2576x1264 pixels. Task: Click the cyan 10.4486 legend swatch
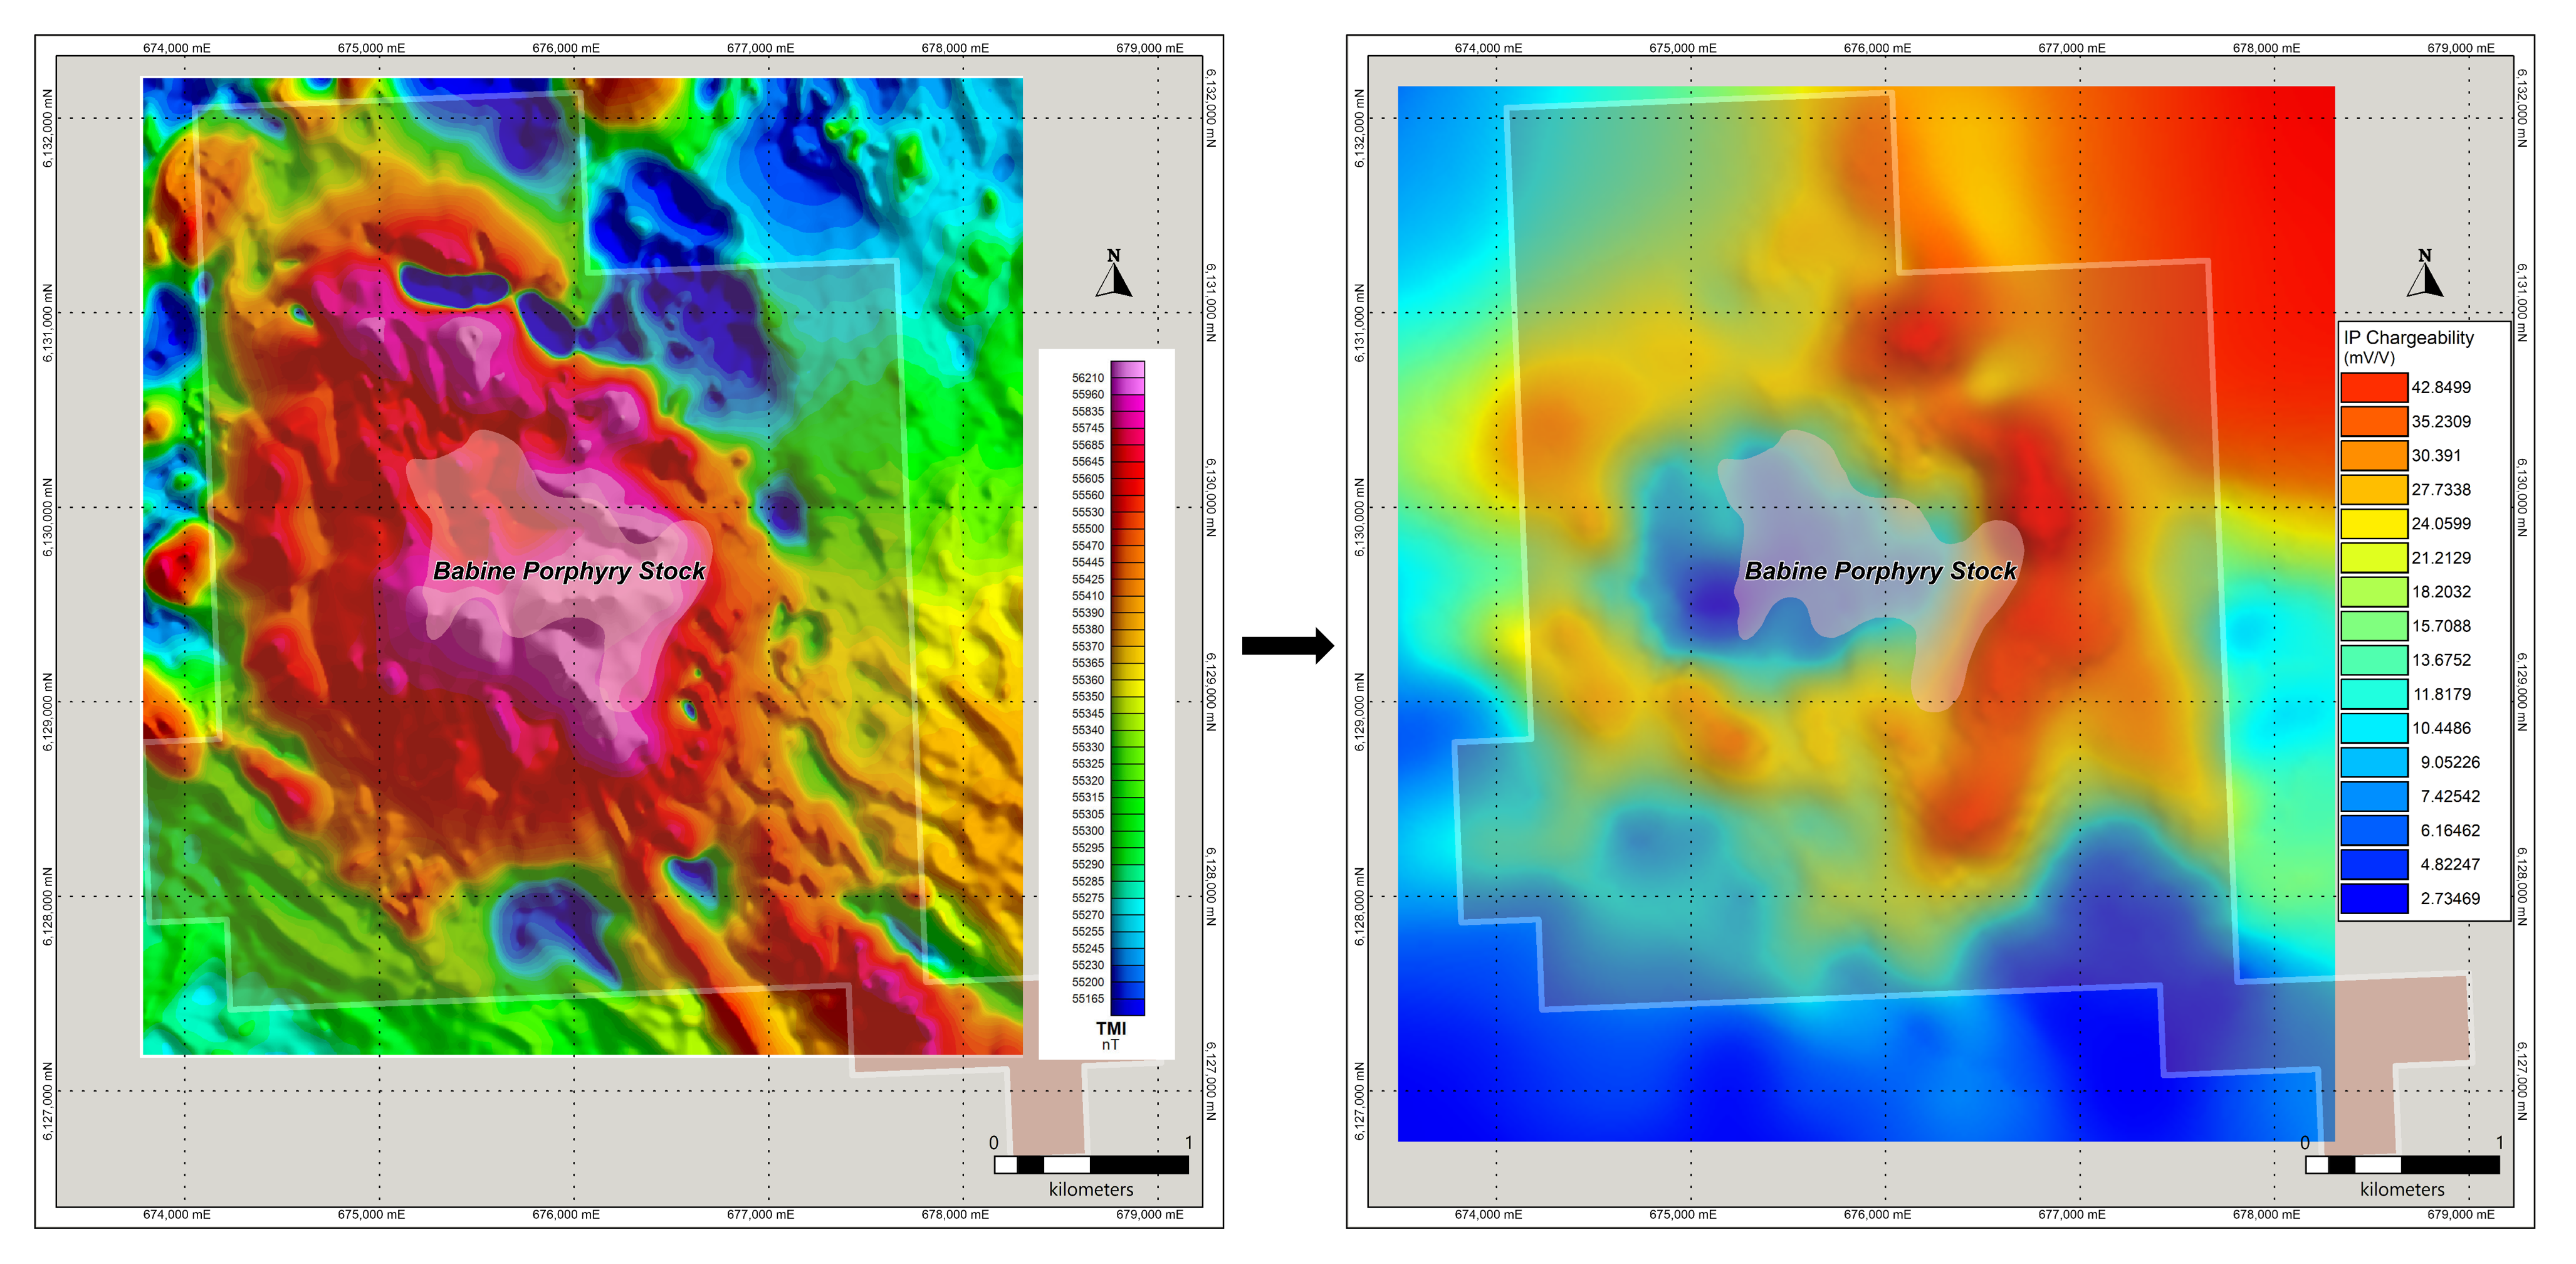point(2374,728)
